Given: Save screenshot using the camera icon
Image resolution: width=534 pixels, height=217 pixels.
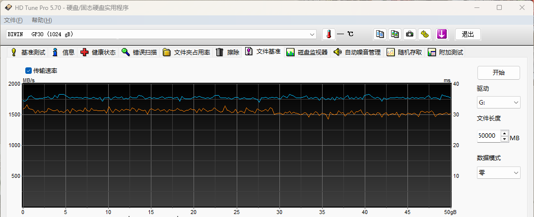Looking at the screenshot, I should point(410,34).
